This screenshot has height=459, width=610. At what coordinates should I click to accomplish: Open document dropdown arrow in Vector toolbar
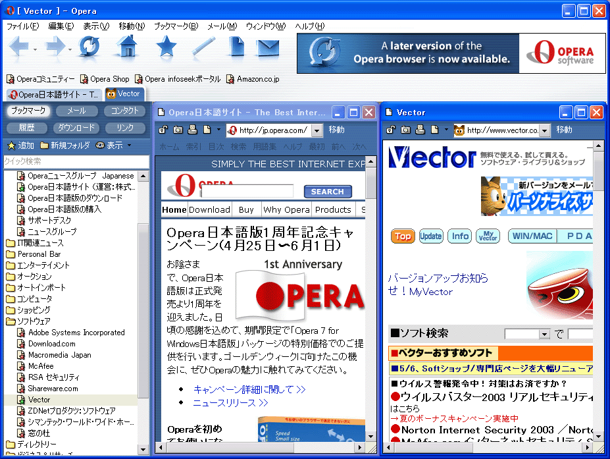pos(446,130)
